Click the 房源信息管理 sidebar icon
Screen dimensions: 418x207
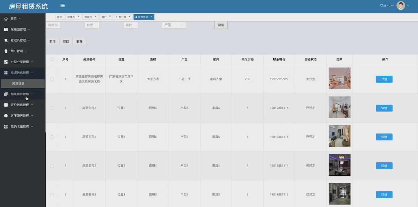6,72
